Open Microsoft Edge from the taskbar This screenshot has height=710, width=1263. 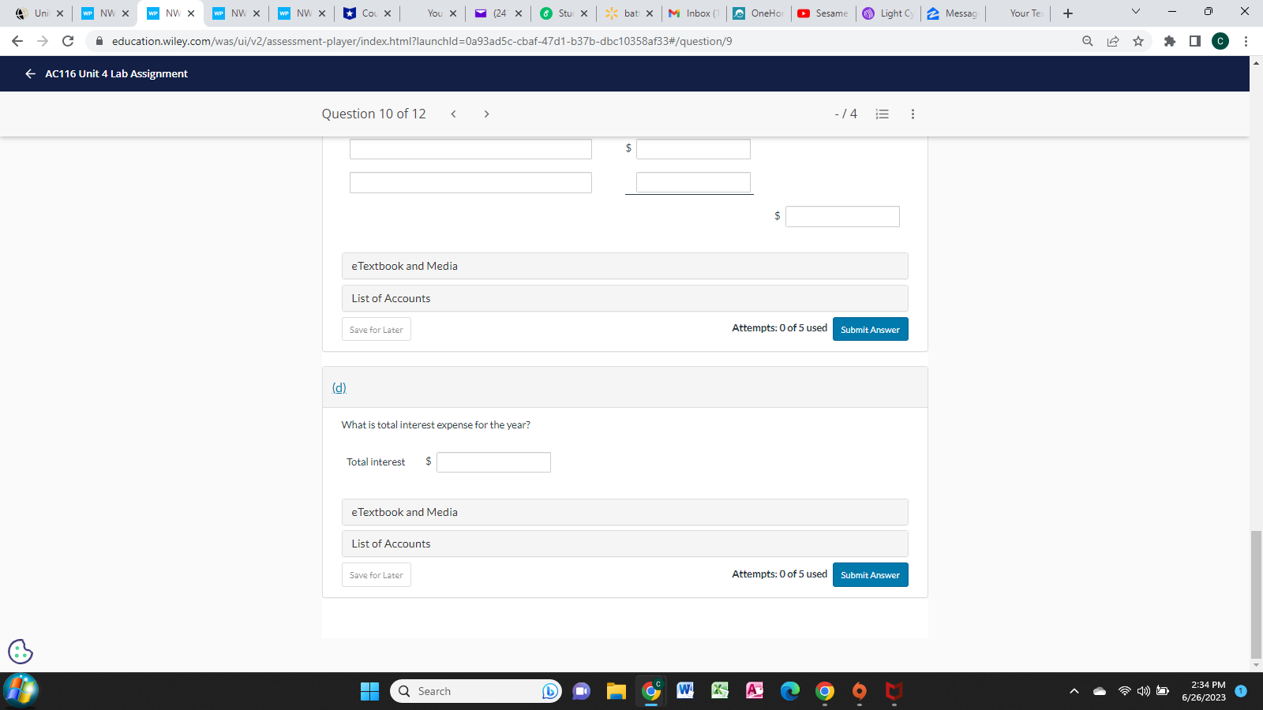(x=790, y=691)
